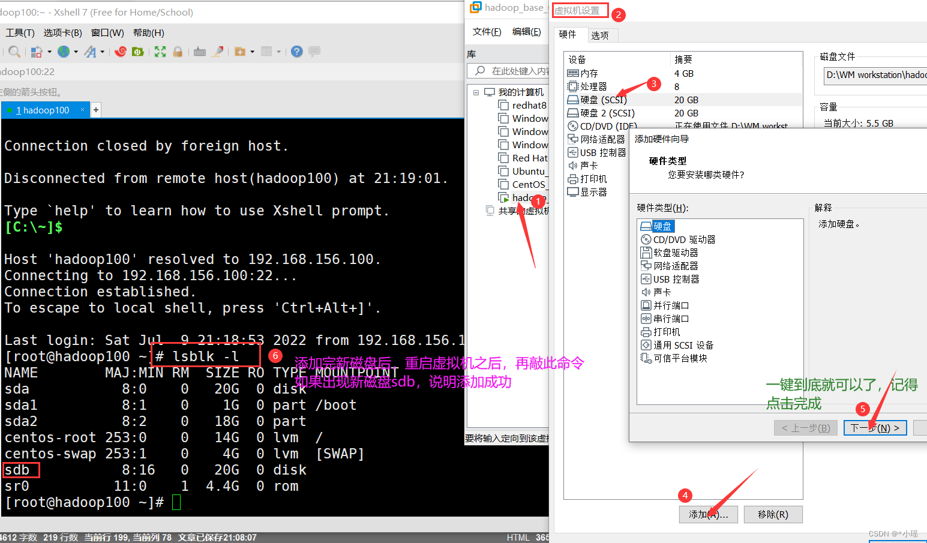Screen dimensions: 927x543
Task: Select CentOS VM in the library tree
Action: pos(522,185)
